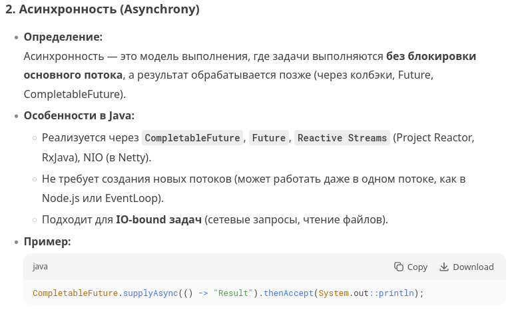Click the inline code 'CompletableFuture'
This screenshot has width=512, height=314.
192,138
